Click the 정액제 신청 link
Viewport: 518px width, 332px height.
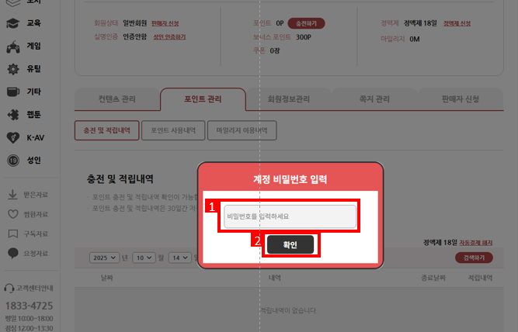click(457, 24)
